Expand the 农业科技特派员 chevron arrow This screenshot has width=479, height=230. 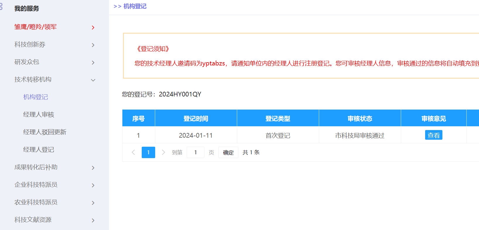[93, 203]
